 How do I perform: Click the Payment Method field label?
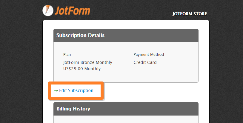pyautogui.click(x=149, y=55)
